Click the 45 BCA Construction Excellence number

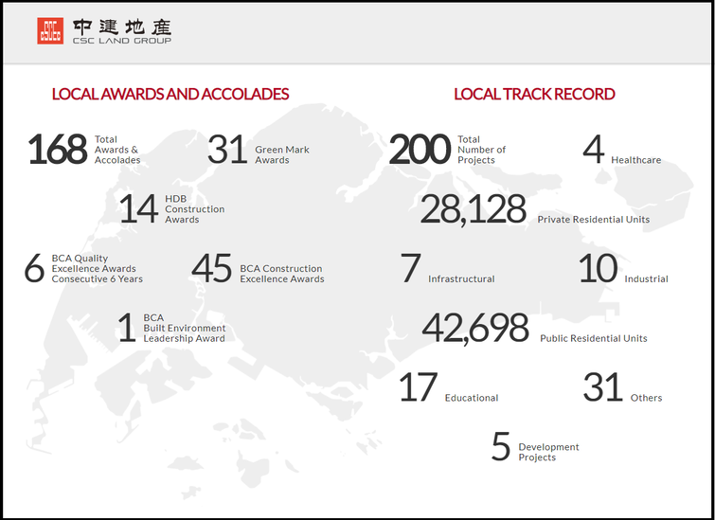coord(211,269)
